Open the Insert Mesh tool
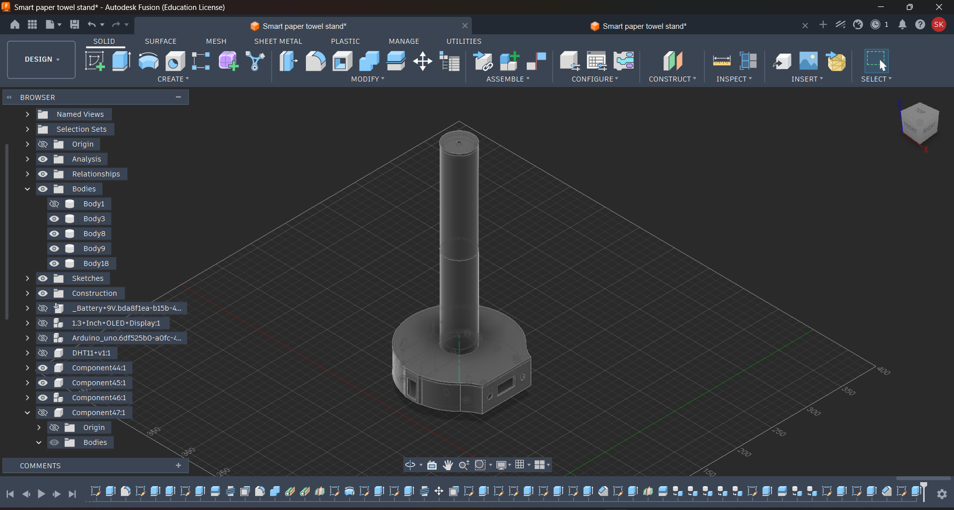 (836, 61)
